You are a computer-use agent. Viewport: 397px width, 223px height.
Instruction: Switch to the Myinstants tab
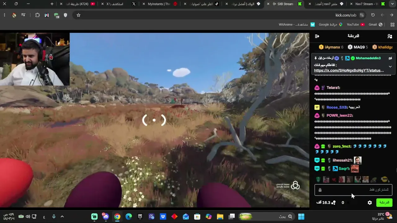159,4
